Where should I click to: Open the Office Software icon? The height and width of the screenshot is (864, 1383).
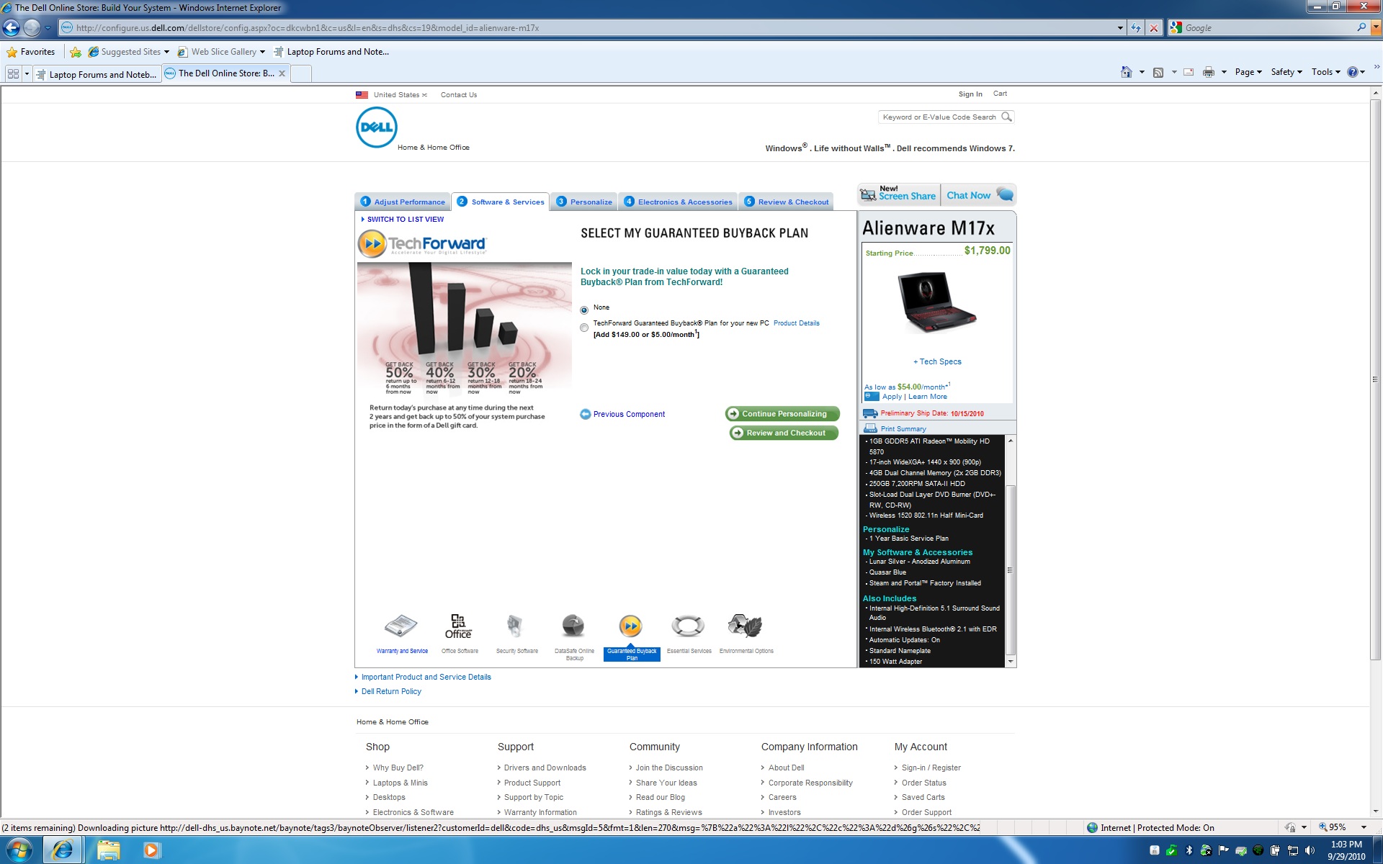click(458, 626)
